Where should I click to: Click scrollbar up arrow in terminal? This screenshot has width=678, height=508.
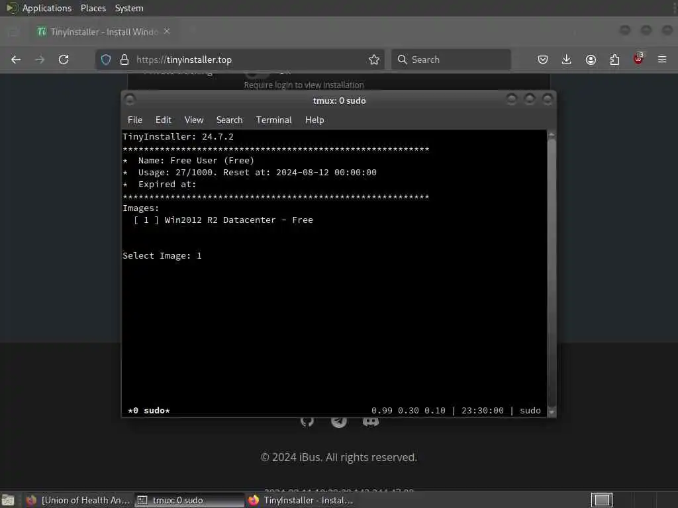pos(552,135)
